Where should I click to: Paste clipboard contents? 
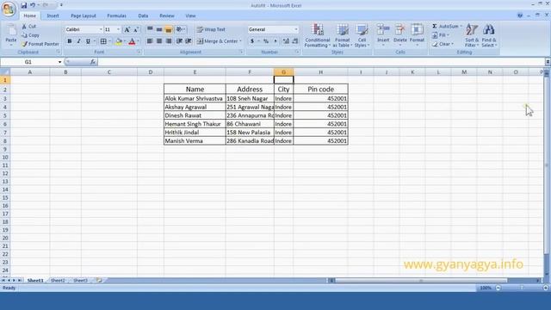[11, 35]
